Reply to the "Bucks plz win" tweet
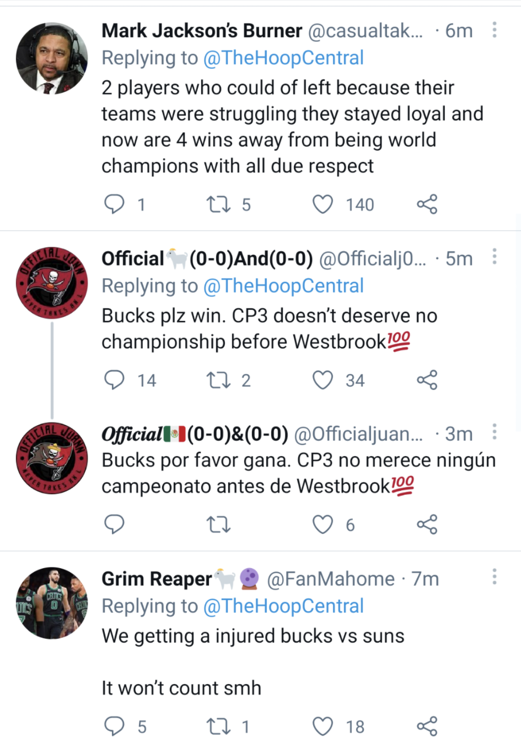 tap(114, 380)
